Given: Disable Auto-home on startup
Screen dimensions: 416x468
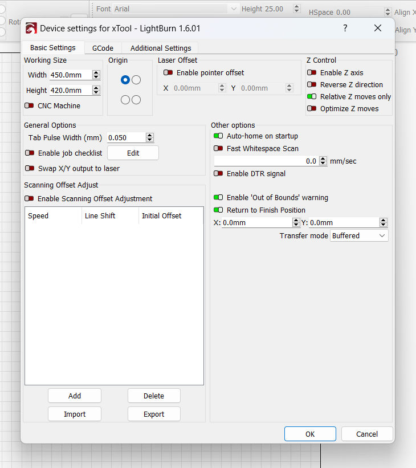Looking at the screenshot, I should click(x=218, y=136).
